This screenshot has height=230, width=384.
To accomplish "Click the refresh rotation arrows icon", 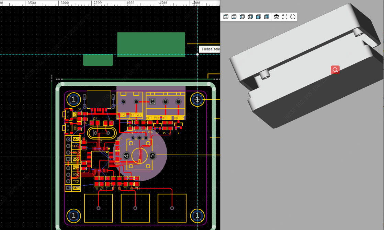I will click(x=293, y=17).
